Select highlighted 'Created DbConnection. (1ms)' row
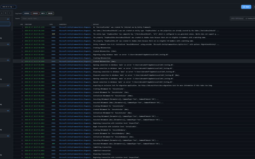255x159 pixels. coord(134,61)
